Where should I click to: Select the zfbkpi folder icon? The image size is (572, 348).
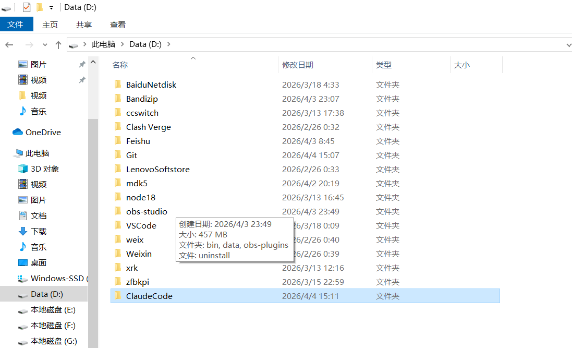118,282
